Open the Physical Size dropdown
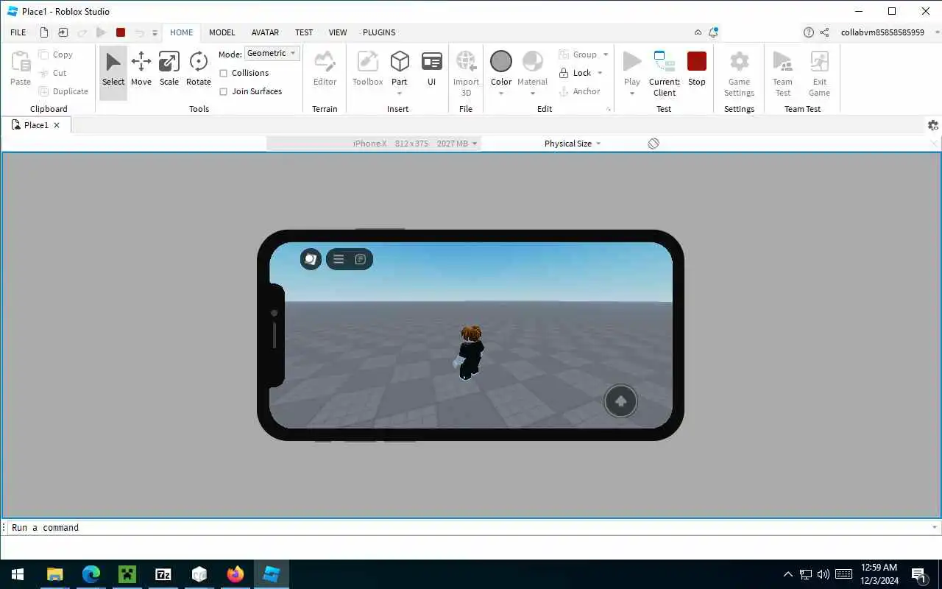This screenshot has width=942, height=589. 573,144
